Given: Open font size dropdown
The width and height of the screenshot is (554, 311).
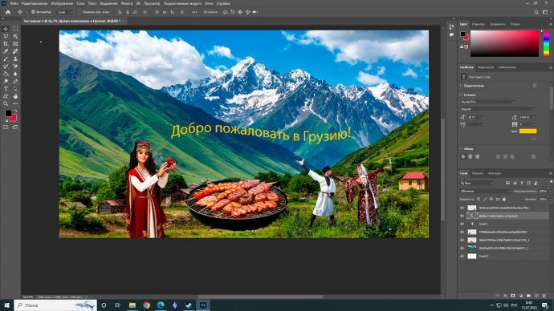Looking at the screenshot, I should [x=482, y=117].
